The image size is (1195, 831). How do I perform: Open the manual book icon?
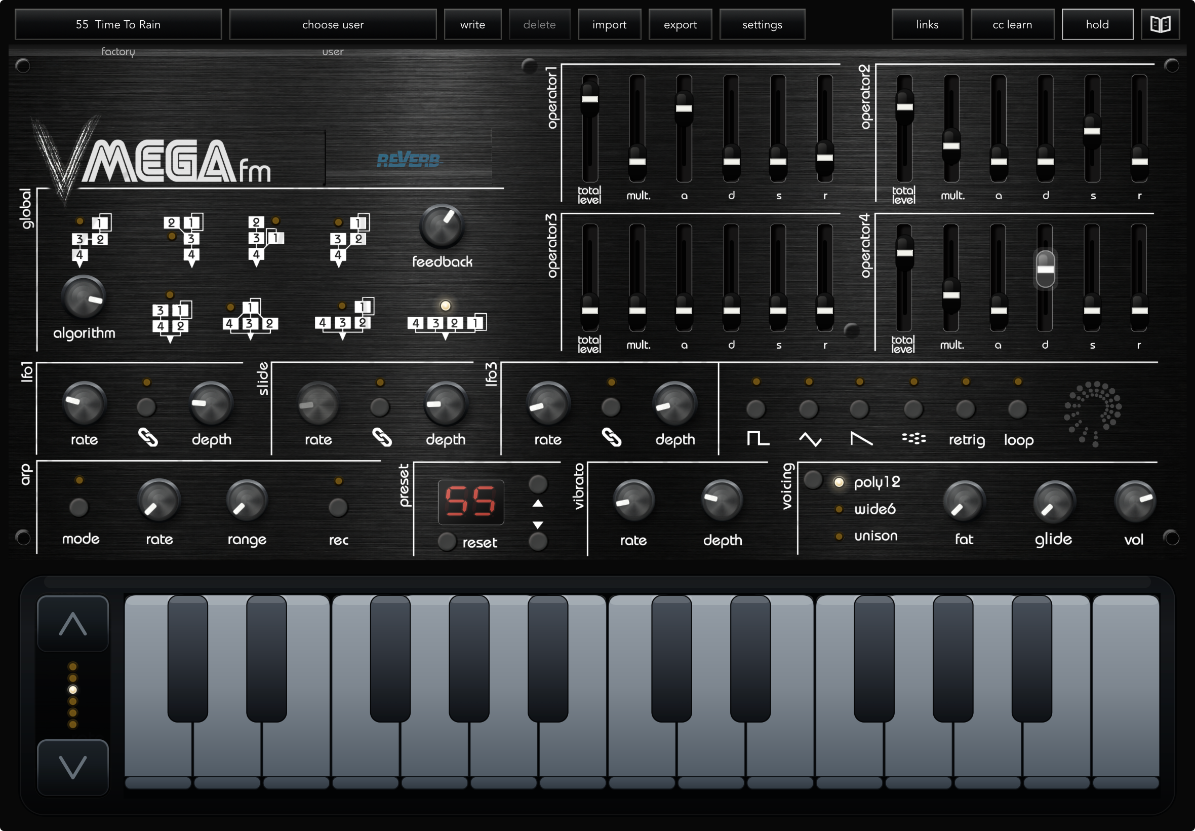click(x=1160, y=24)
